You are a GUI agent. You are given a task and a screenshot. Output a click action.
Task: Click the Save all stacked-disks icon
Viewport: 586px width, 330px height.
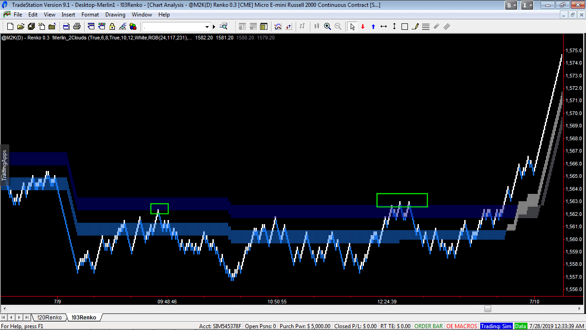[31, 27]
